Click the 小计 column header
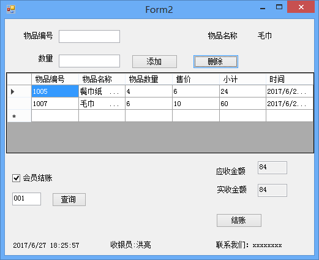The image size is (319, 260). (x=243, y=79)
